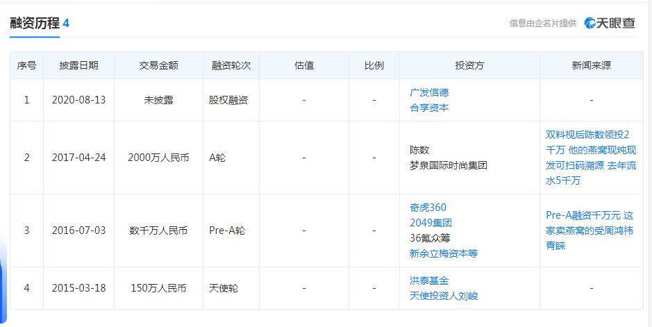Click investor text 36氪众筹

pos(430,238)
